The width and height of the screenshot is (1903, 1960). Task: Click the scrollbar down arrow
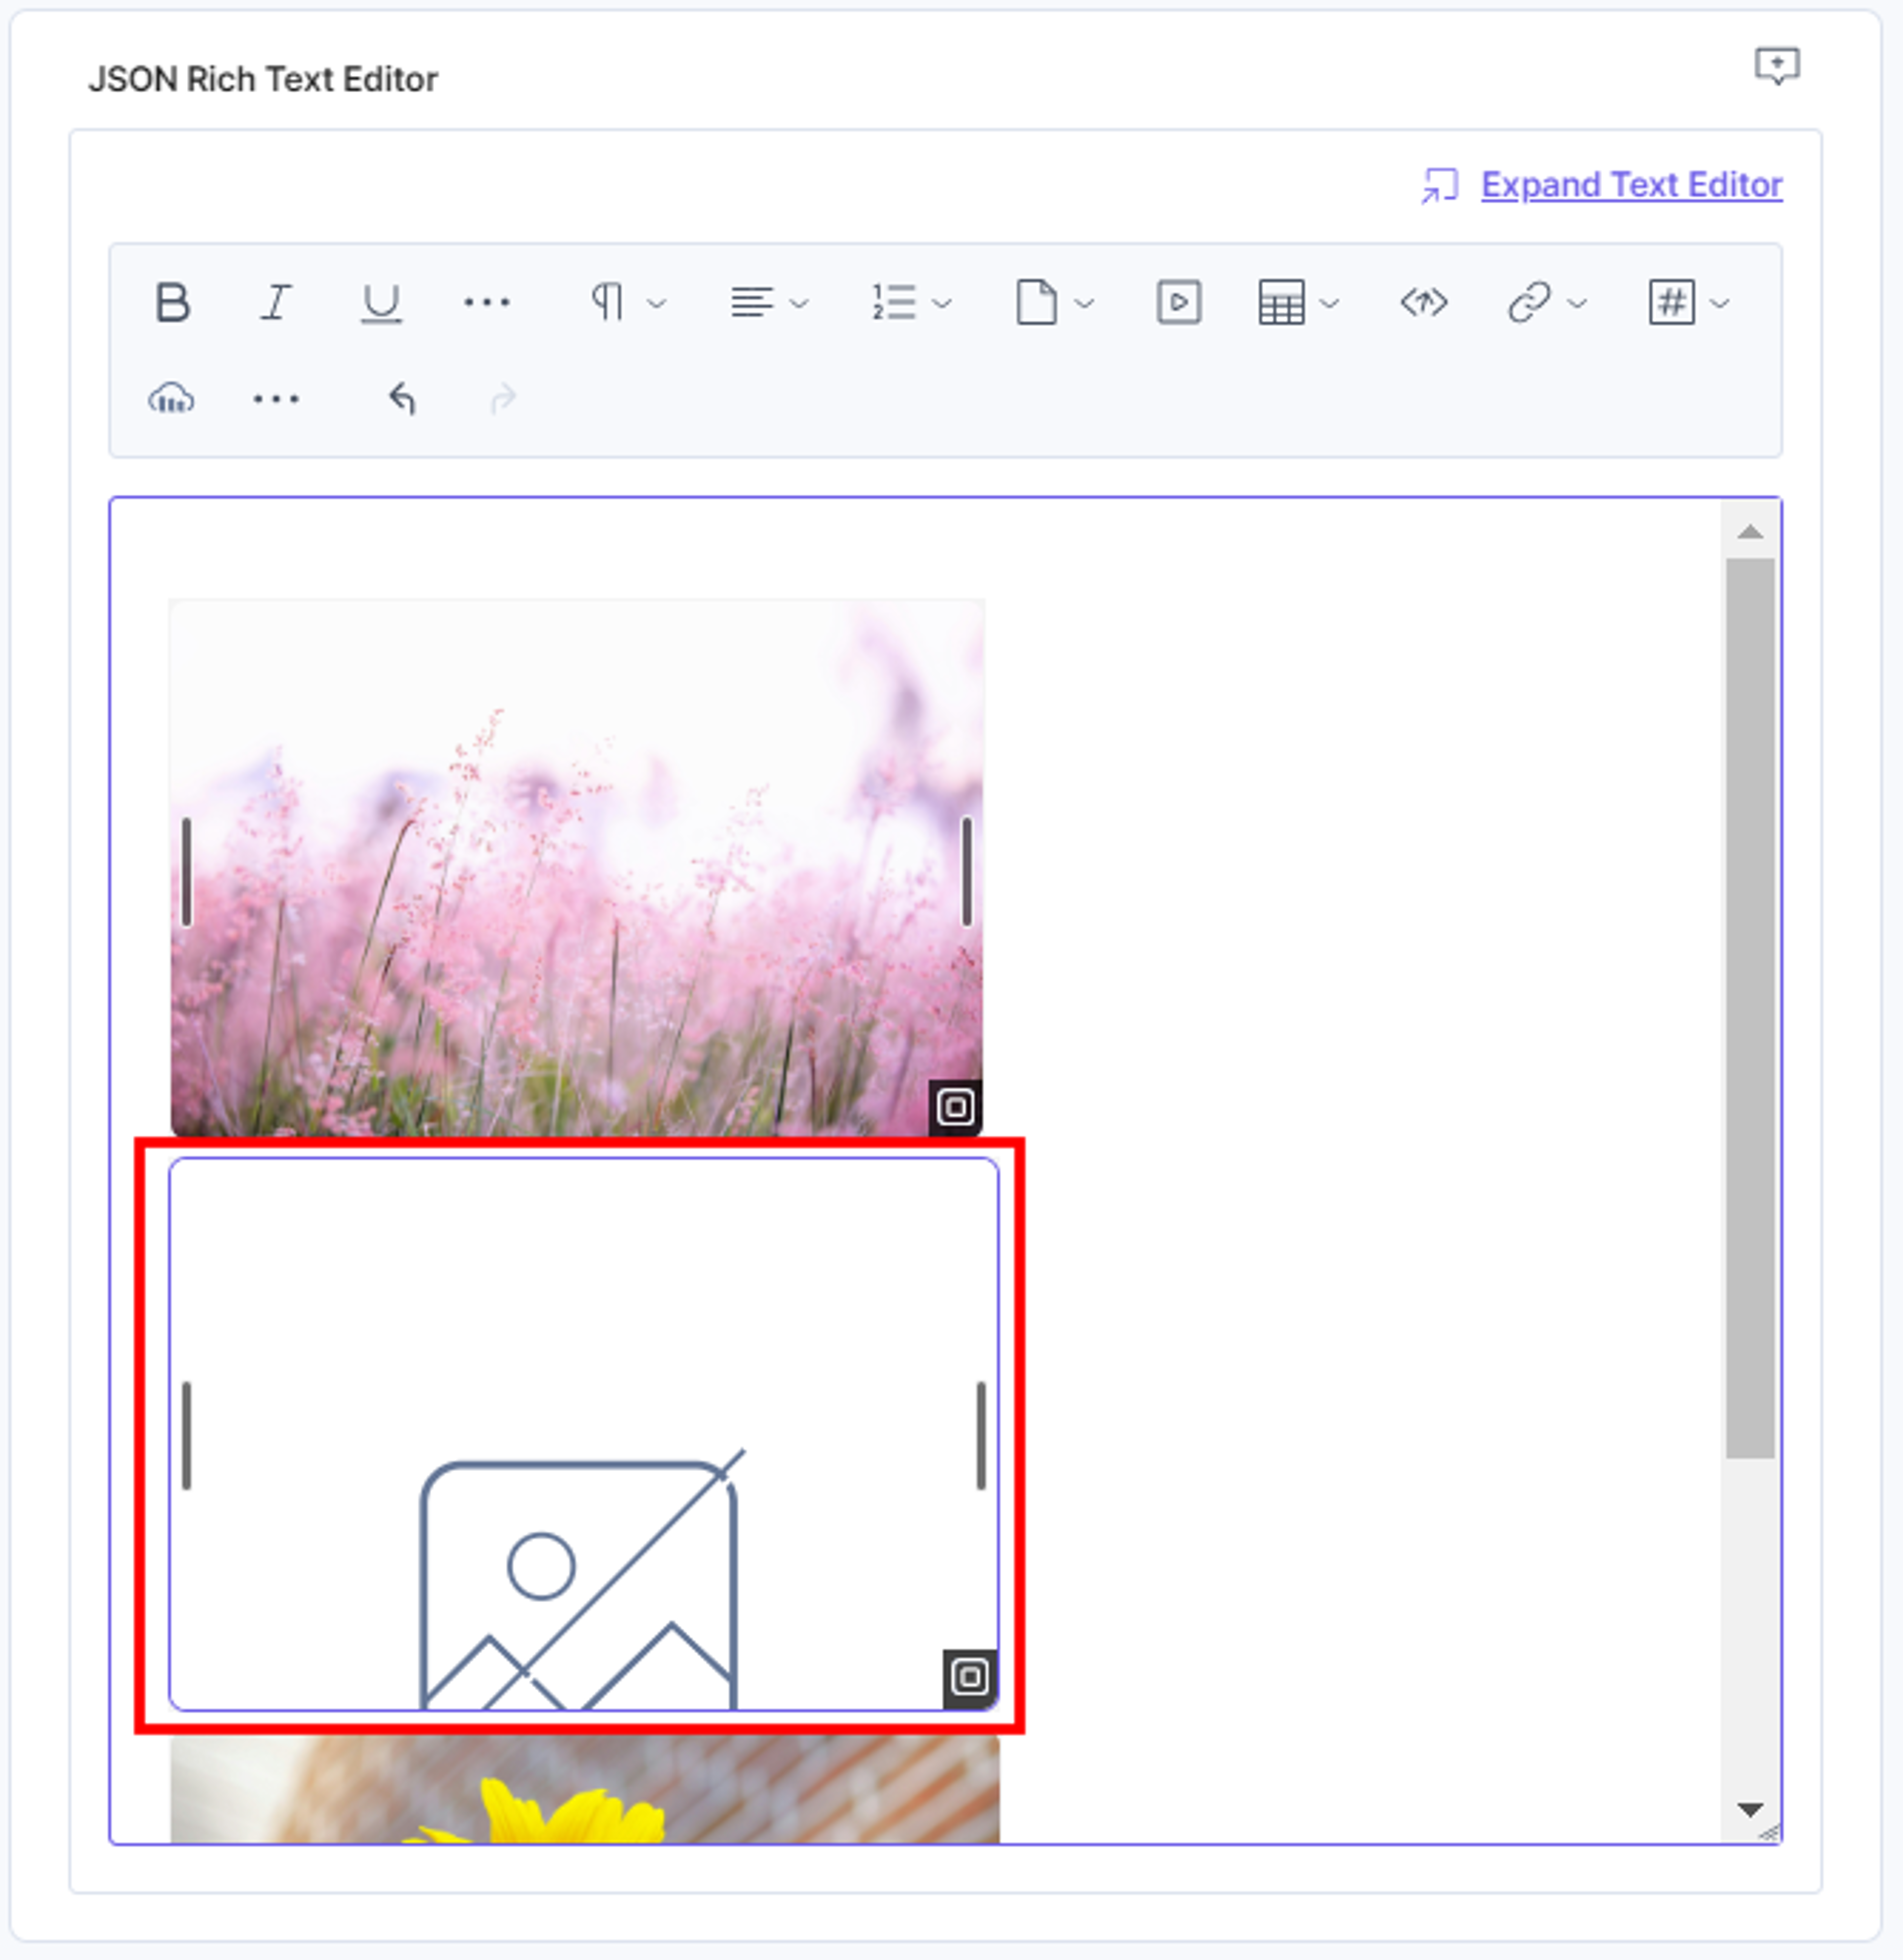coord(1750,1809)
